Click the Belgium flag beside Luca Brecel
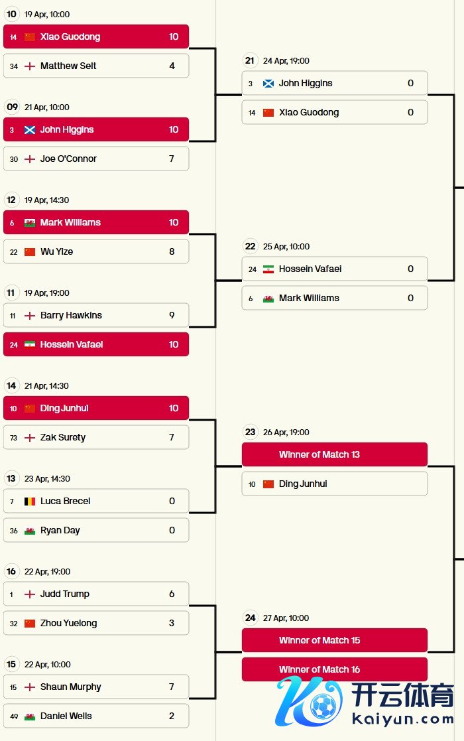This screenshot has width=464, height=741. click(x=30, y=502)
